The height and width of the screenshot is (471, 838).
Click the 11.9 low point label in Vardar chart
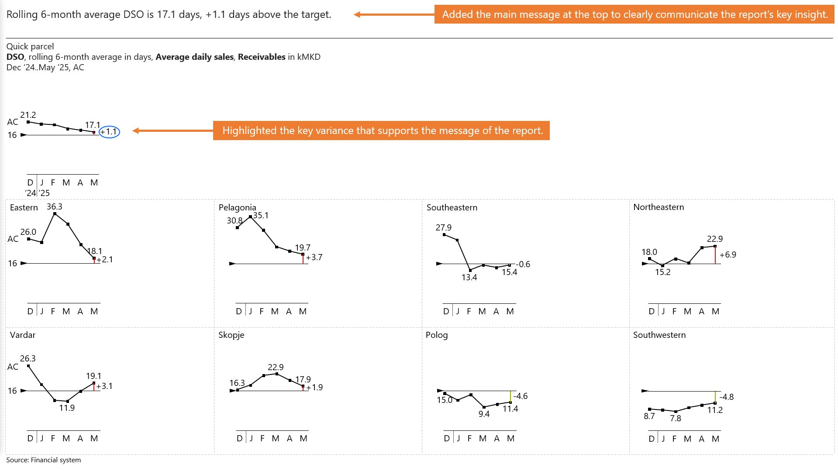click(x=67, y=408)
